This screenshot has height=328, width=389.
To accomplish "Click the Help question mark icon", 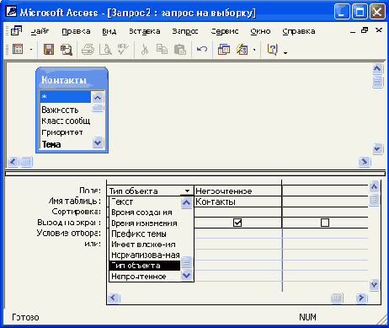I will coord(272,50).
